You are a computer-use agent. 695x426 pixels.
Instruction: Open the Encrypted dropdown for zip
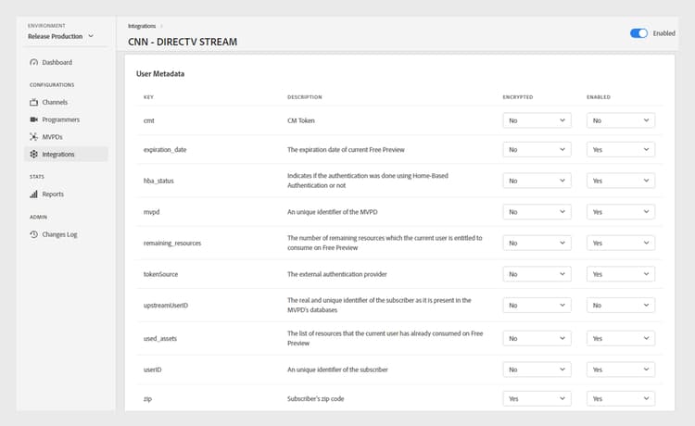click(537, 398)
